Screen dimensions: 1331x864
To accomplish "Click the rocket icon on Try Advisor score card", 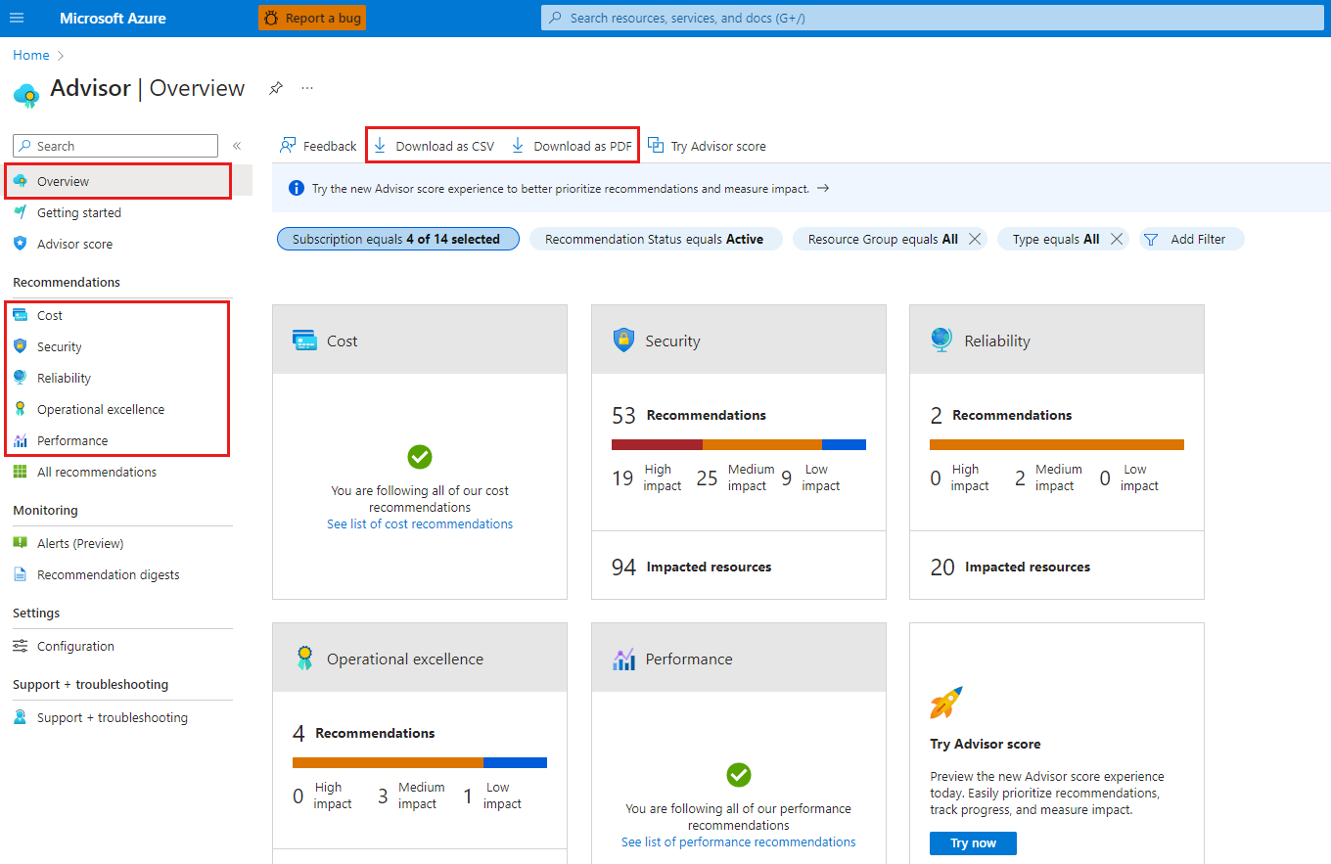I will tap(946, 703).
